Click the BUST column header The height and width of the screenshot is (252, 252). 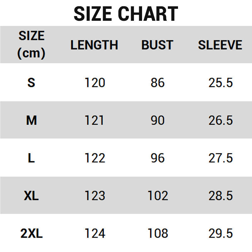pos(157,45)
